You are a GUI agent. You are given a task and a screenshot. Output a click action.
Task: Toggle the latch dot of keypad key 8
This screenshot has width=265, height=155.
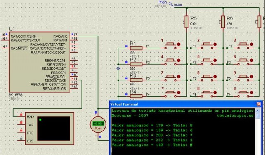[x=215, y=77]
